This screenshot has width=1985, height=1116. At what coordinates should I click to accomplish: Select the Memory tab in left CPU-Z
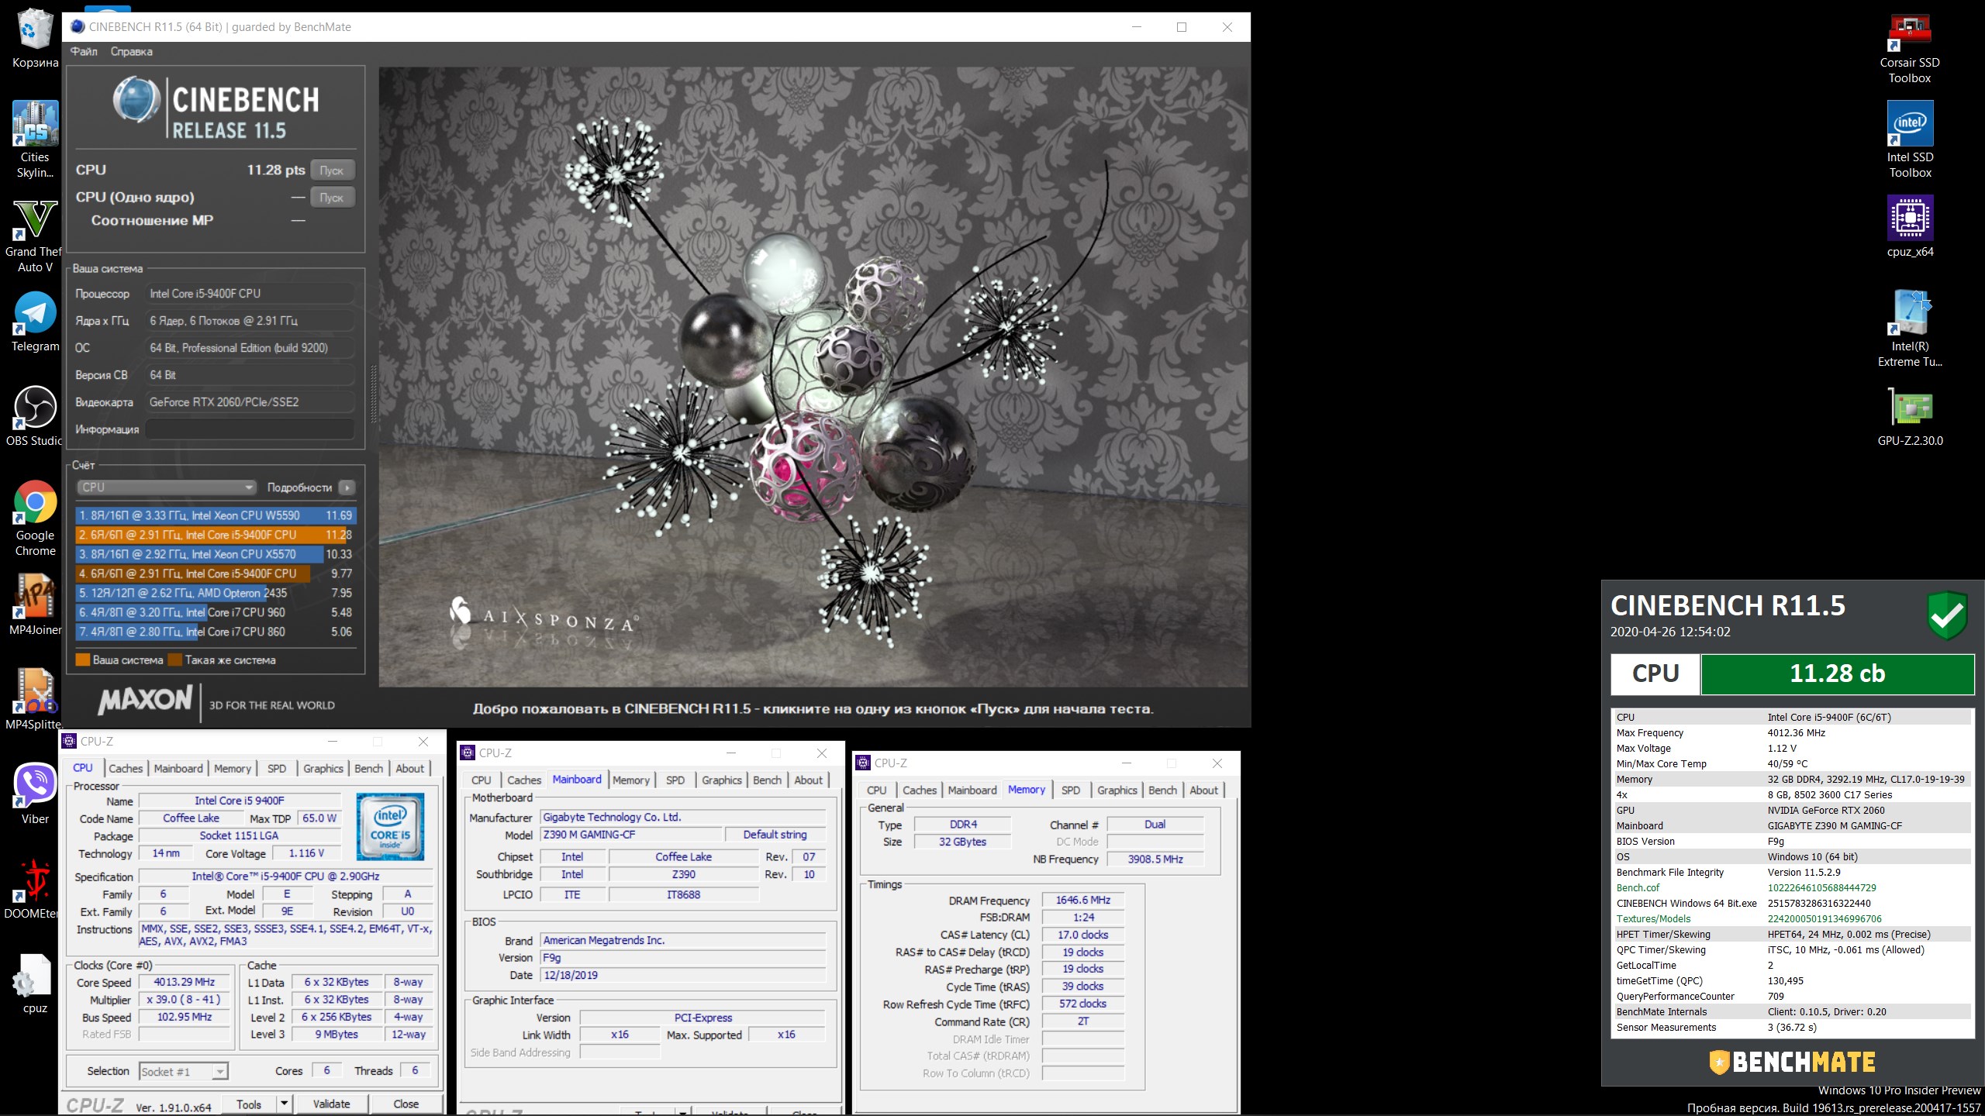(x=233, y=768)
